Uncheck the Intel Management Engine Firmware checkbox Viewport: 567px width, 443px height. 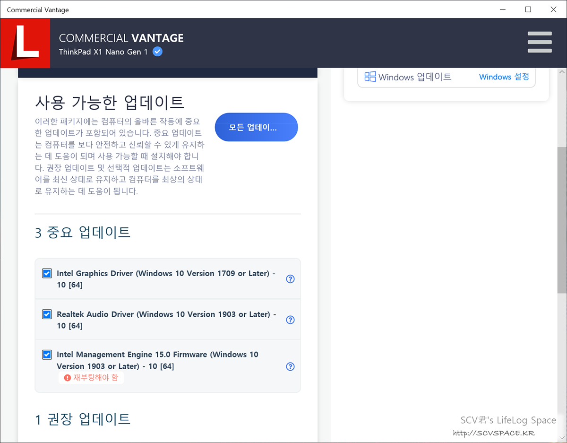click(x=47, y=355)
